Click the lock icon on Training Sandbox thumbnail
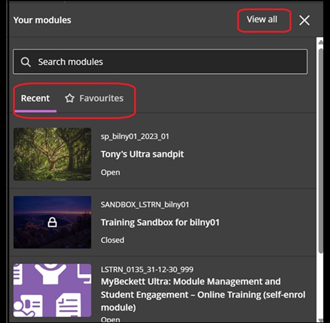330x323 pixels. (x=52, y=222)
